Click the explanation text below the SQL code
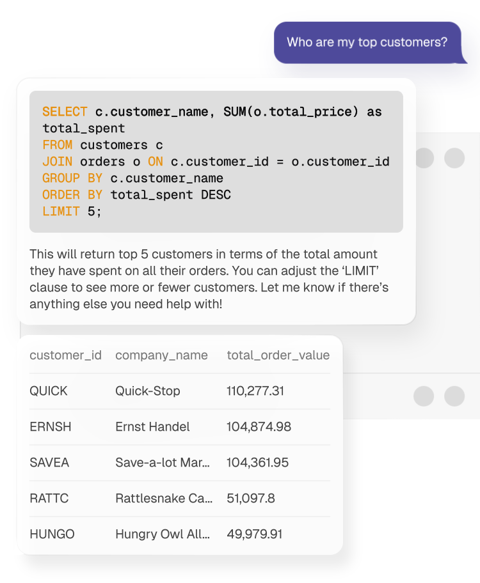 coord(209,279)
